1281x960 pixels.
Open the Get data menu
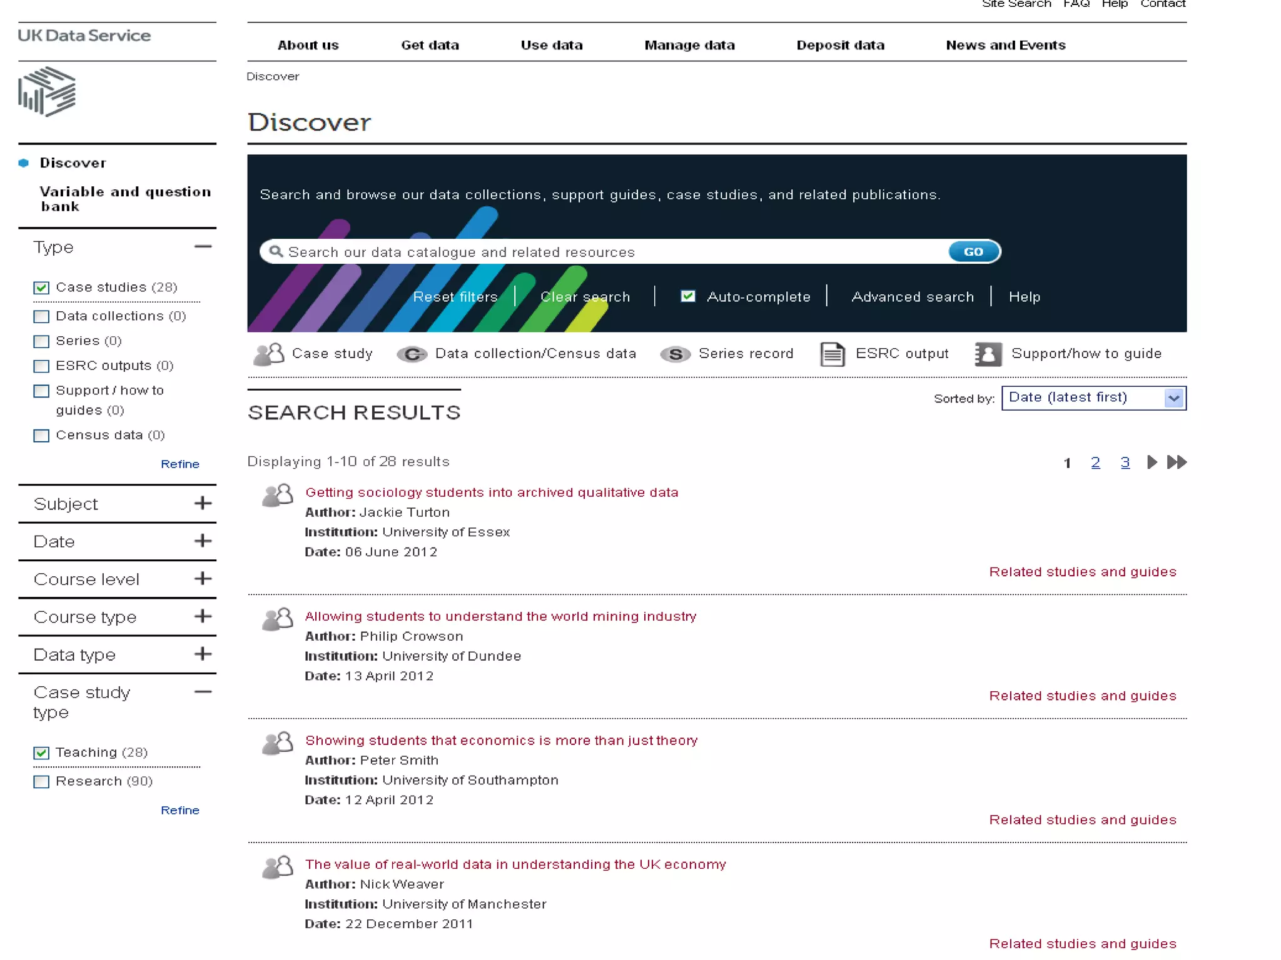coord(430,45)
